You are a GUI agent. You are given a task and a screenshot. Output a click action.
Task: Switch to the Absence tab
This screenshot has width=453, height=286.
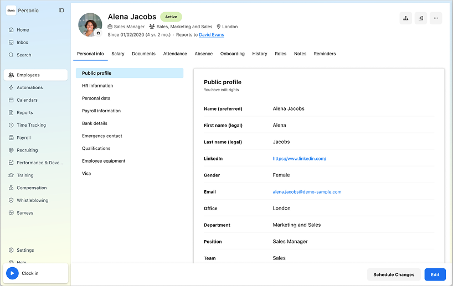pos(204,54)
